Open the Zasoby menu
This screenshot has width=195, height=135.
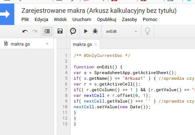point(129,20)
